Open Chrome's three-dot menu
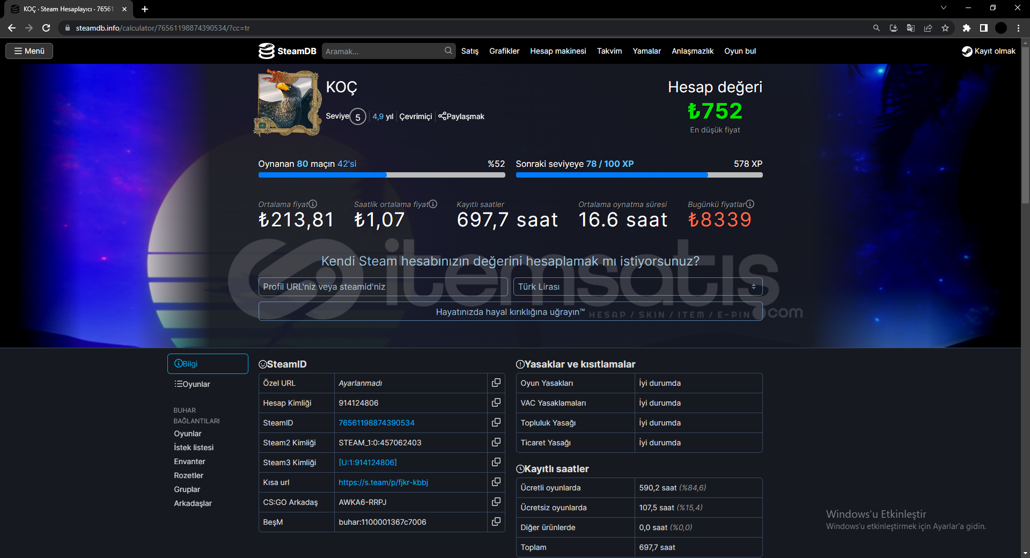Image resolution: width=1030 pixels, height=558 pixels. tap(1018, 28)
